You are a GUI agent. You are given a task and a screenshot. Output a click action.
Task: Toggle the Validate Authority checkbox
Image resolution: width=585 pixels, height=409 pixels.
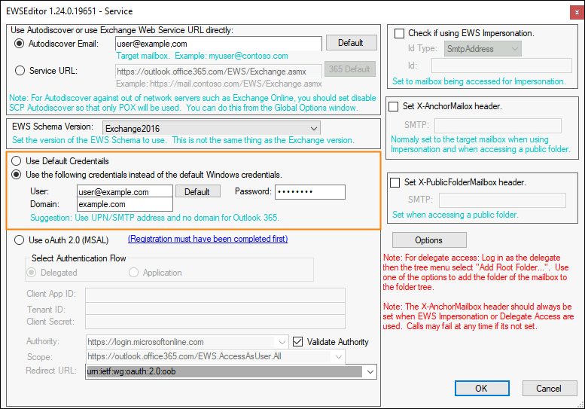[297, 341]
